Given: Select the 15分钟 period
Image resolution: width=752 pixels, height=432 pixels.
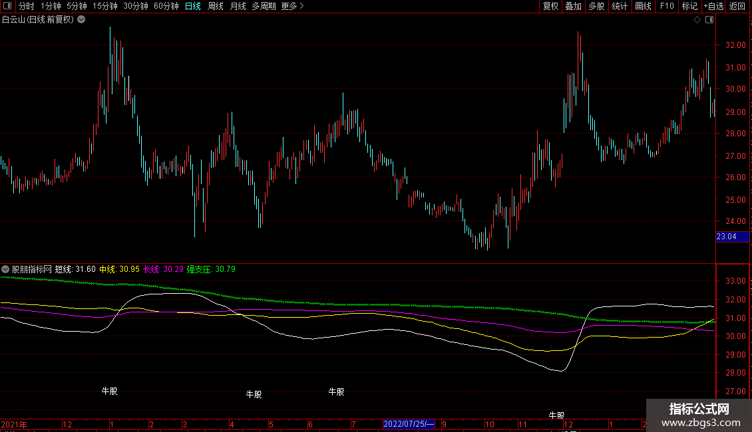Looking at the screenshot, I should pos(105,6).
